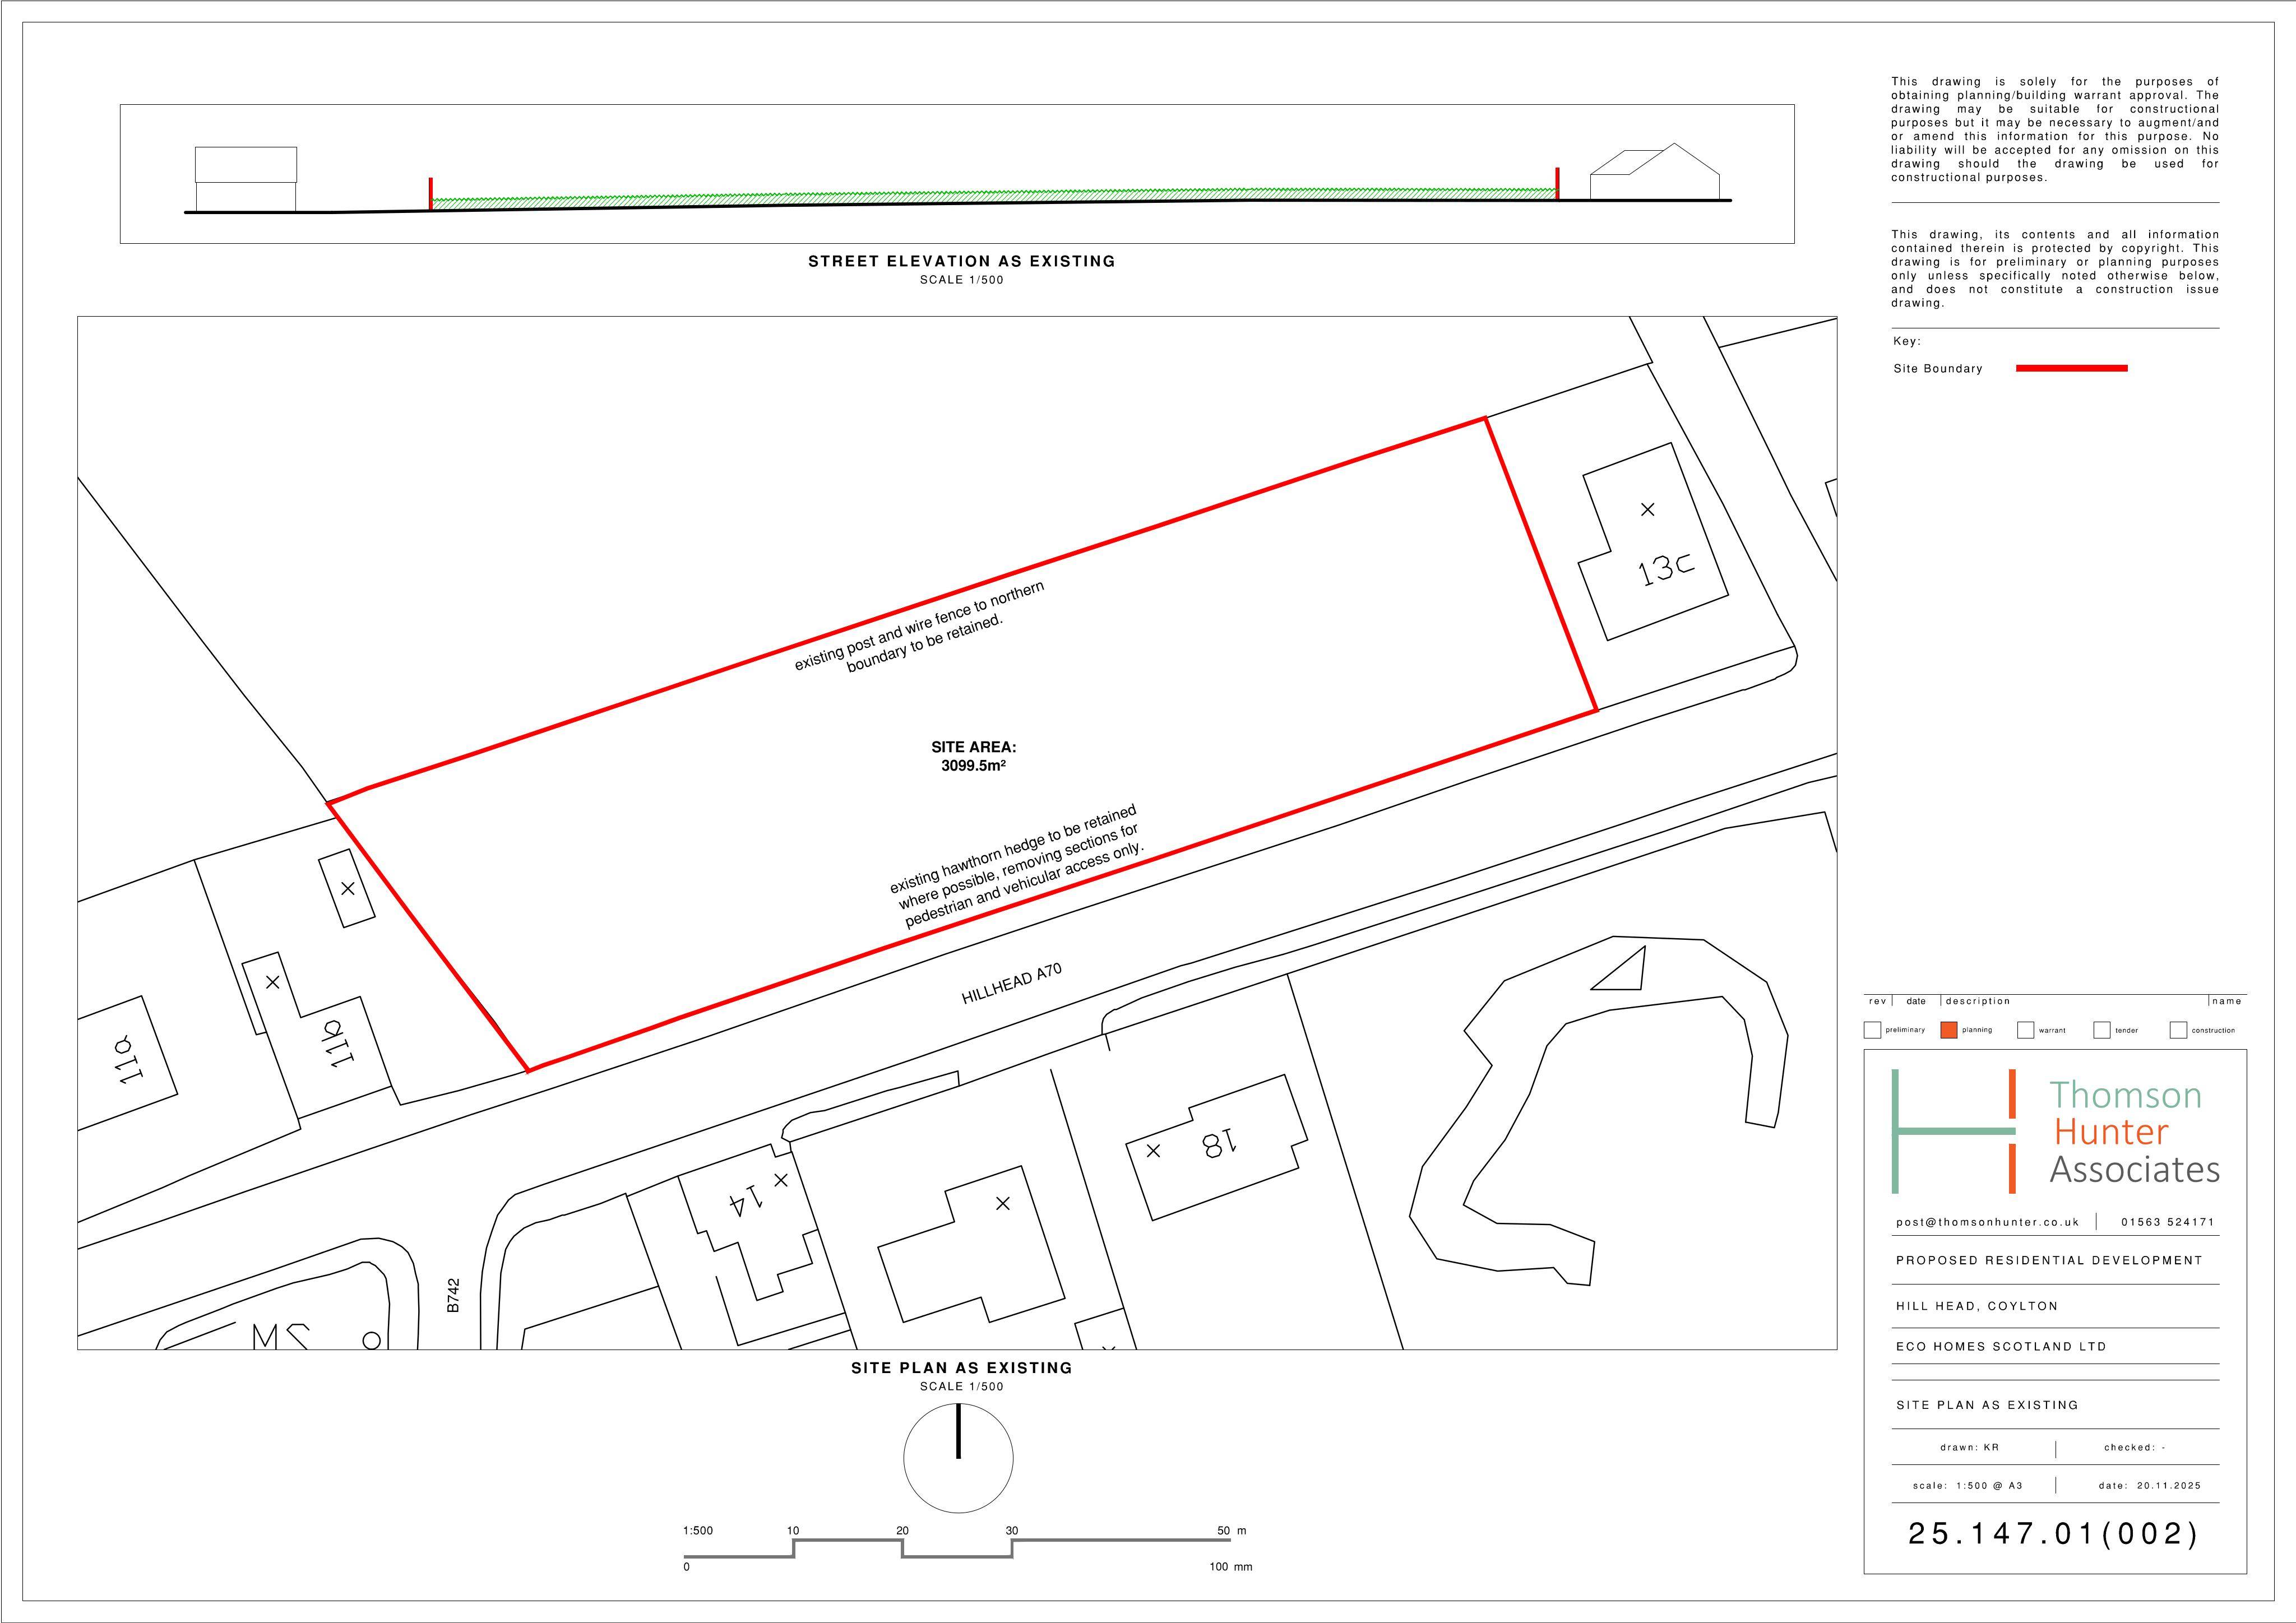This screenshot has height=1623, width=2296.
Task: Click the scale: 1:500 @ A3 field
Action: click(1968, 1486)
